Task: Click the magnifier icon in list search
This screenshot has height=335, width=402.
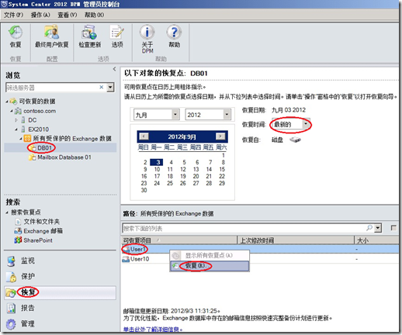Action: [369, 228]
